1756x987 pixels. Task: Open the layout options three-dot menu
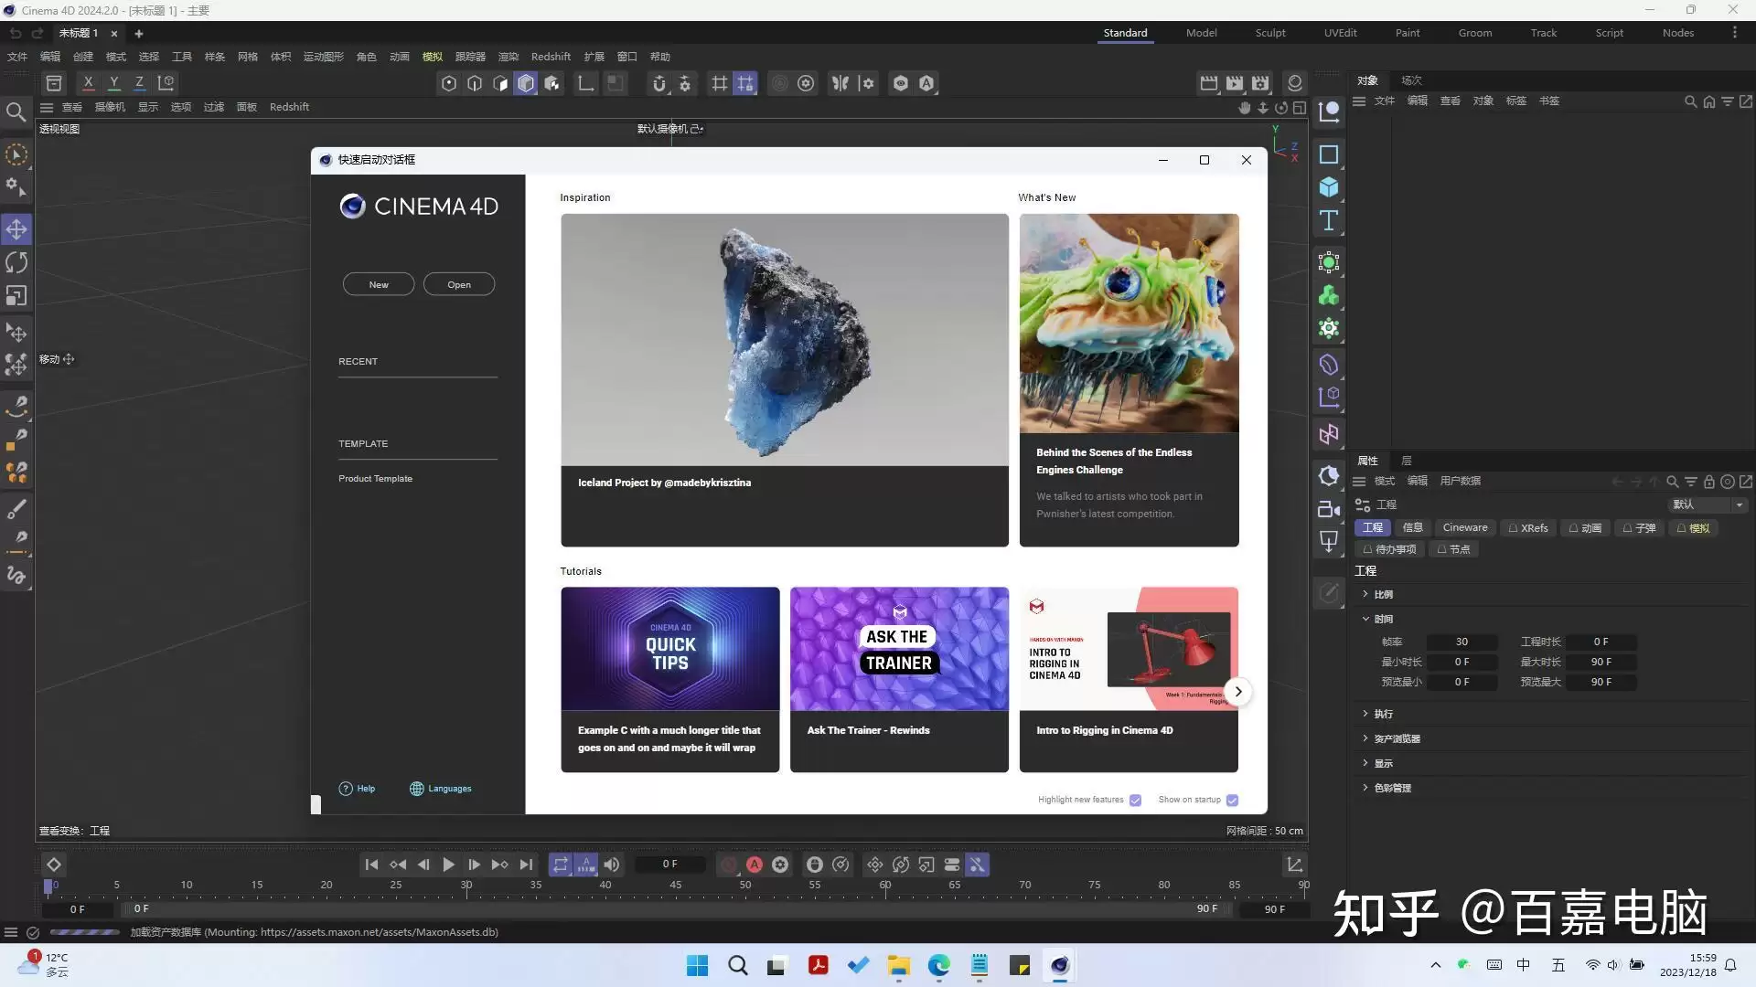(1734, 33)
